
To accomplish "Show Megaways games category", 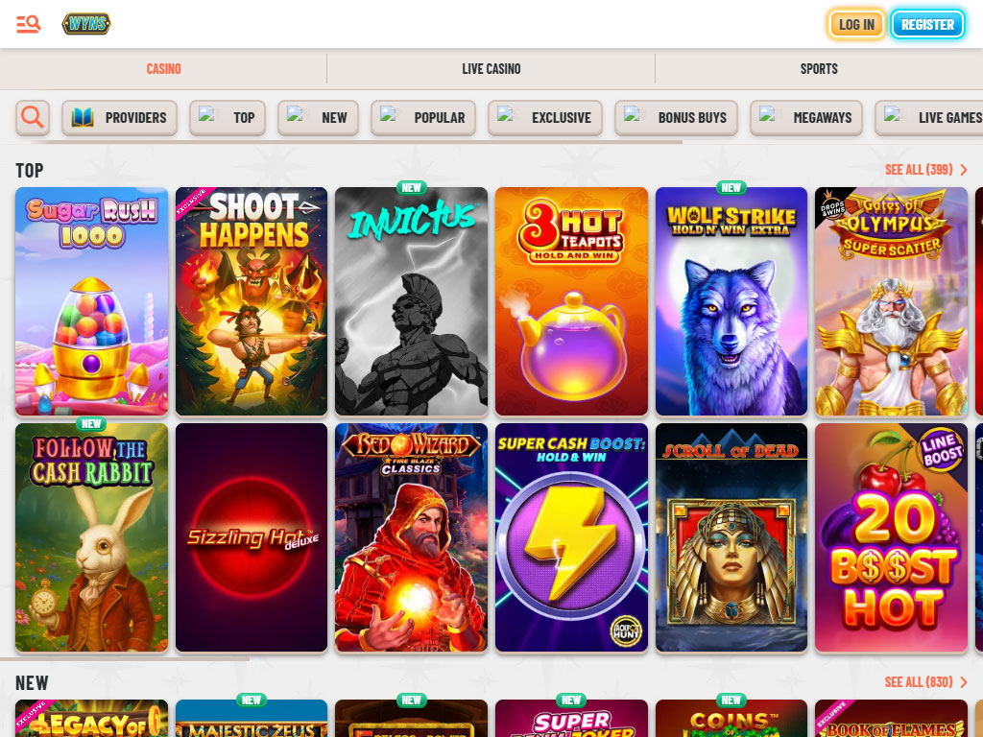I will point(806,117).
